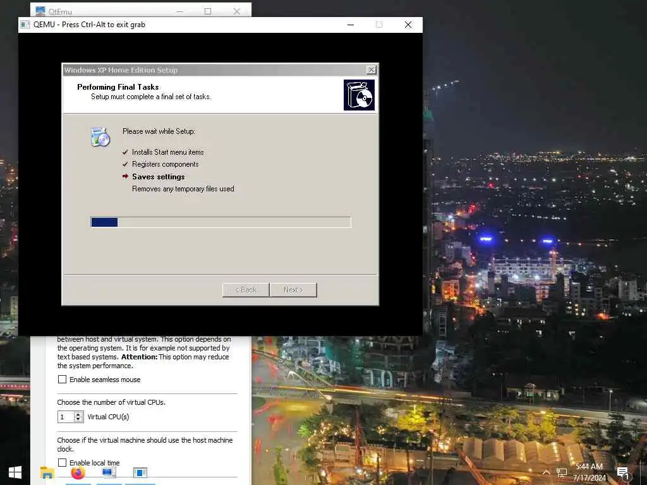Open the Windows Start menu
This screenshot has height=485, width=647.
pos(15,472)
